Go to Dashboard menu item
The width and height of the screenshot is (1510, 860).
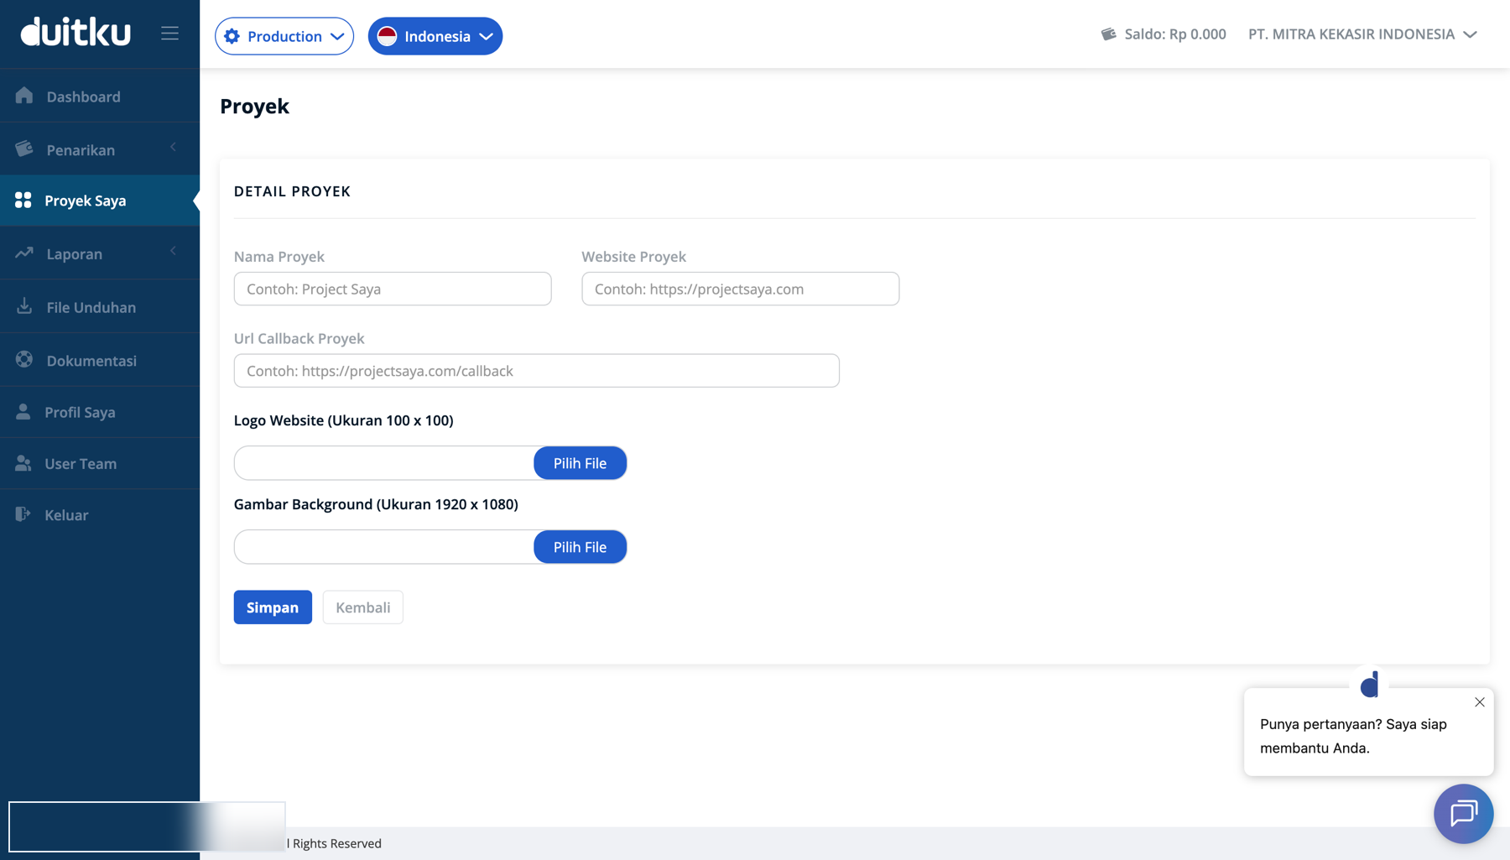tap(100, 96)
